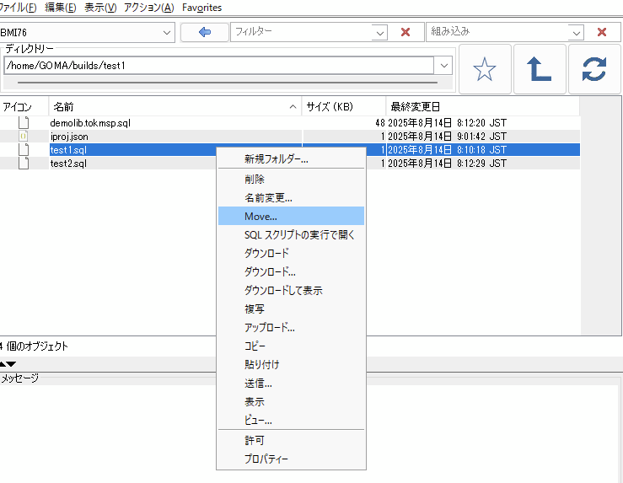Choose 許可 from context menu

tap(291, 440)
